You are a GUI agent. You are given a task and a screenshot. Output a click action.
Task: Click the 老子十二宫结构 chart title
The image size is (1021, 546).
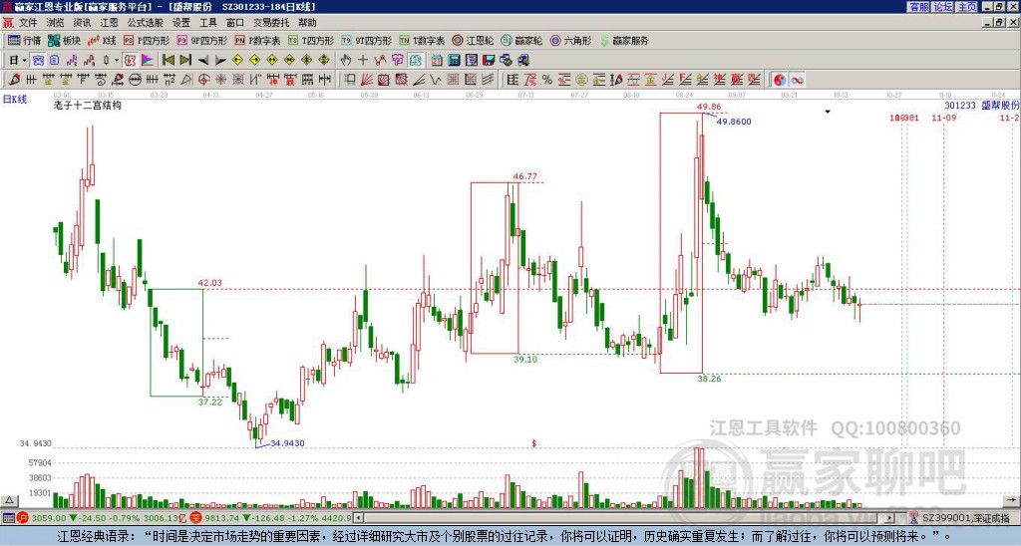coord(88,105)
